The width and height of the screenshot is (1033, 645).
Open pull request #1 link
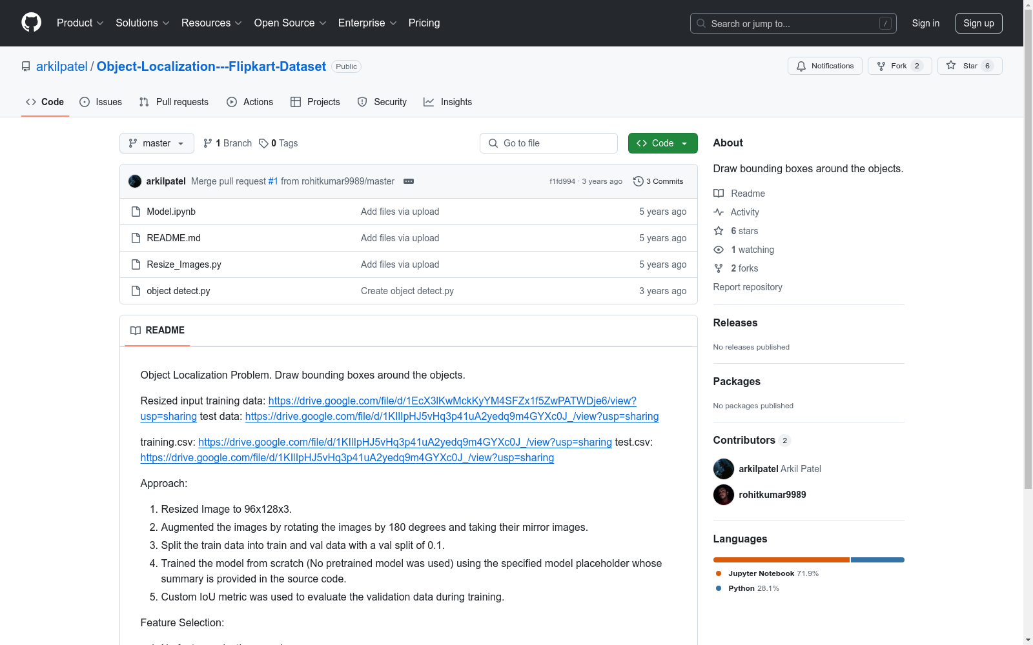point(273,181)
